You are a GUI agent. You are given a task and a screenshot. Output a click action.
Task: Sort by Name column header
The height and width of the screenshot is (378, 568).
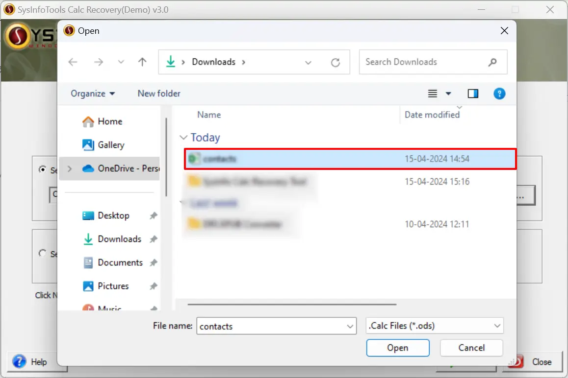click(209, 115)
